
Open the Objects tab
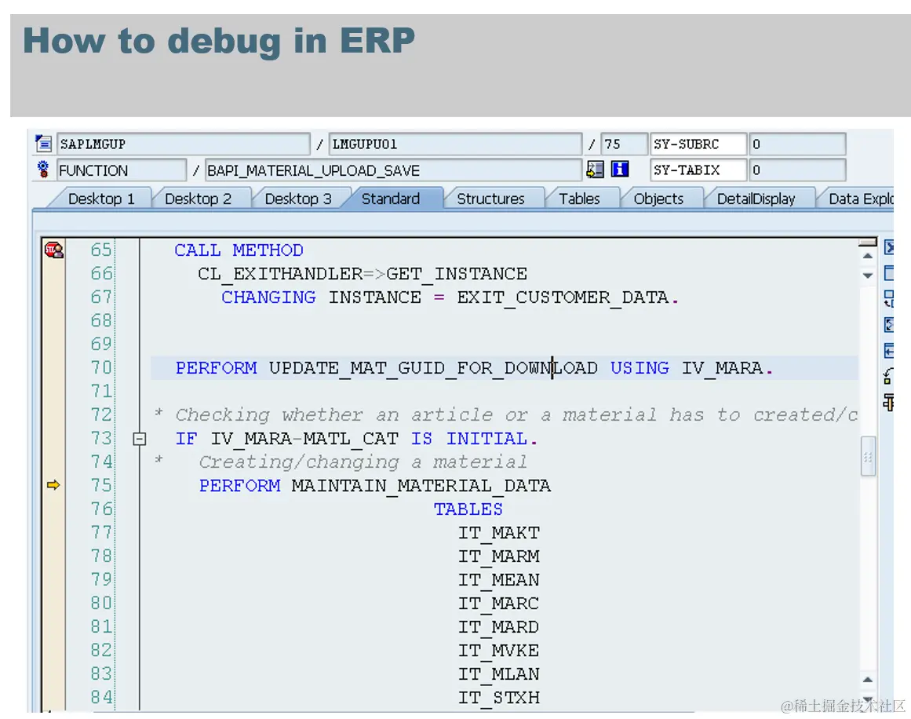(x=658, y=199)
